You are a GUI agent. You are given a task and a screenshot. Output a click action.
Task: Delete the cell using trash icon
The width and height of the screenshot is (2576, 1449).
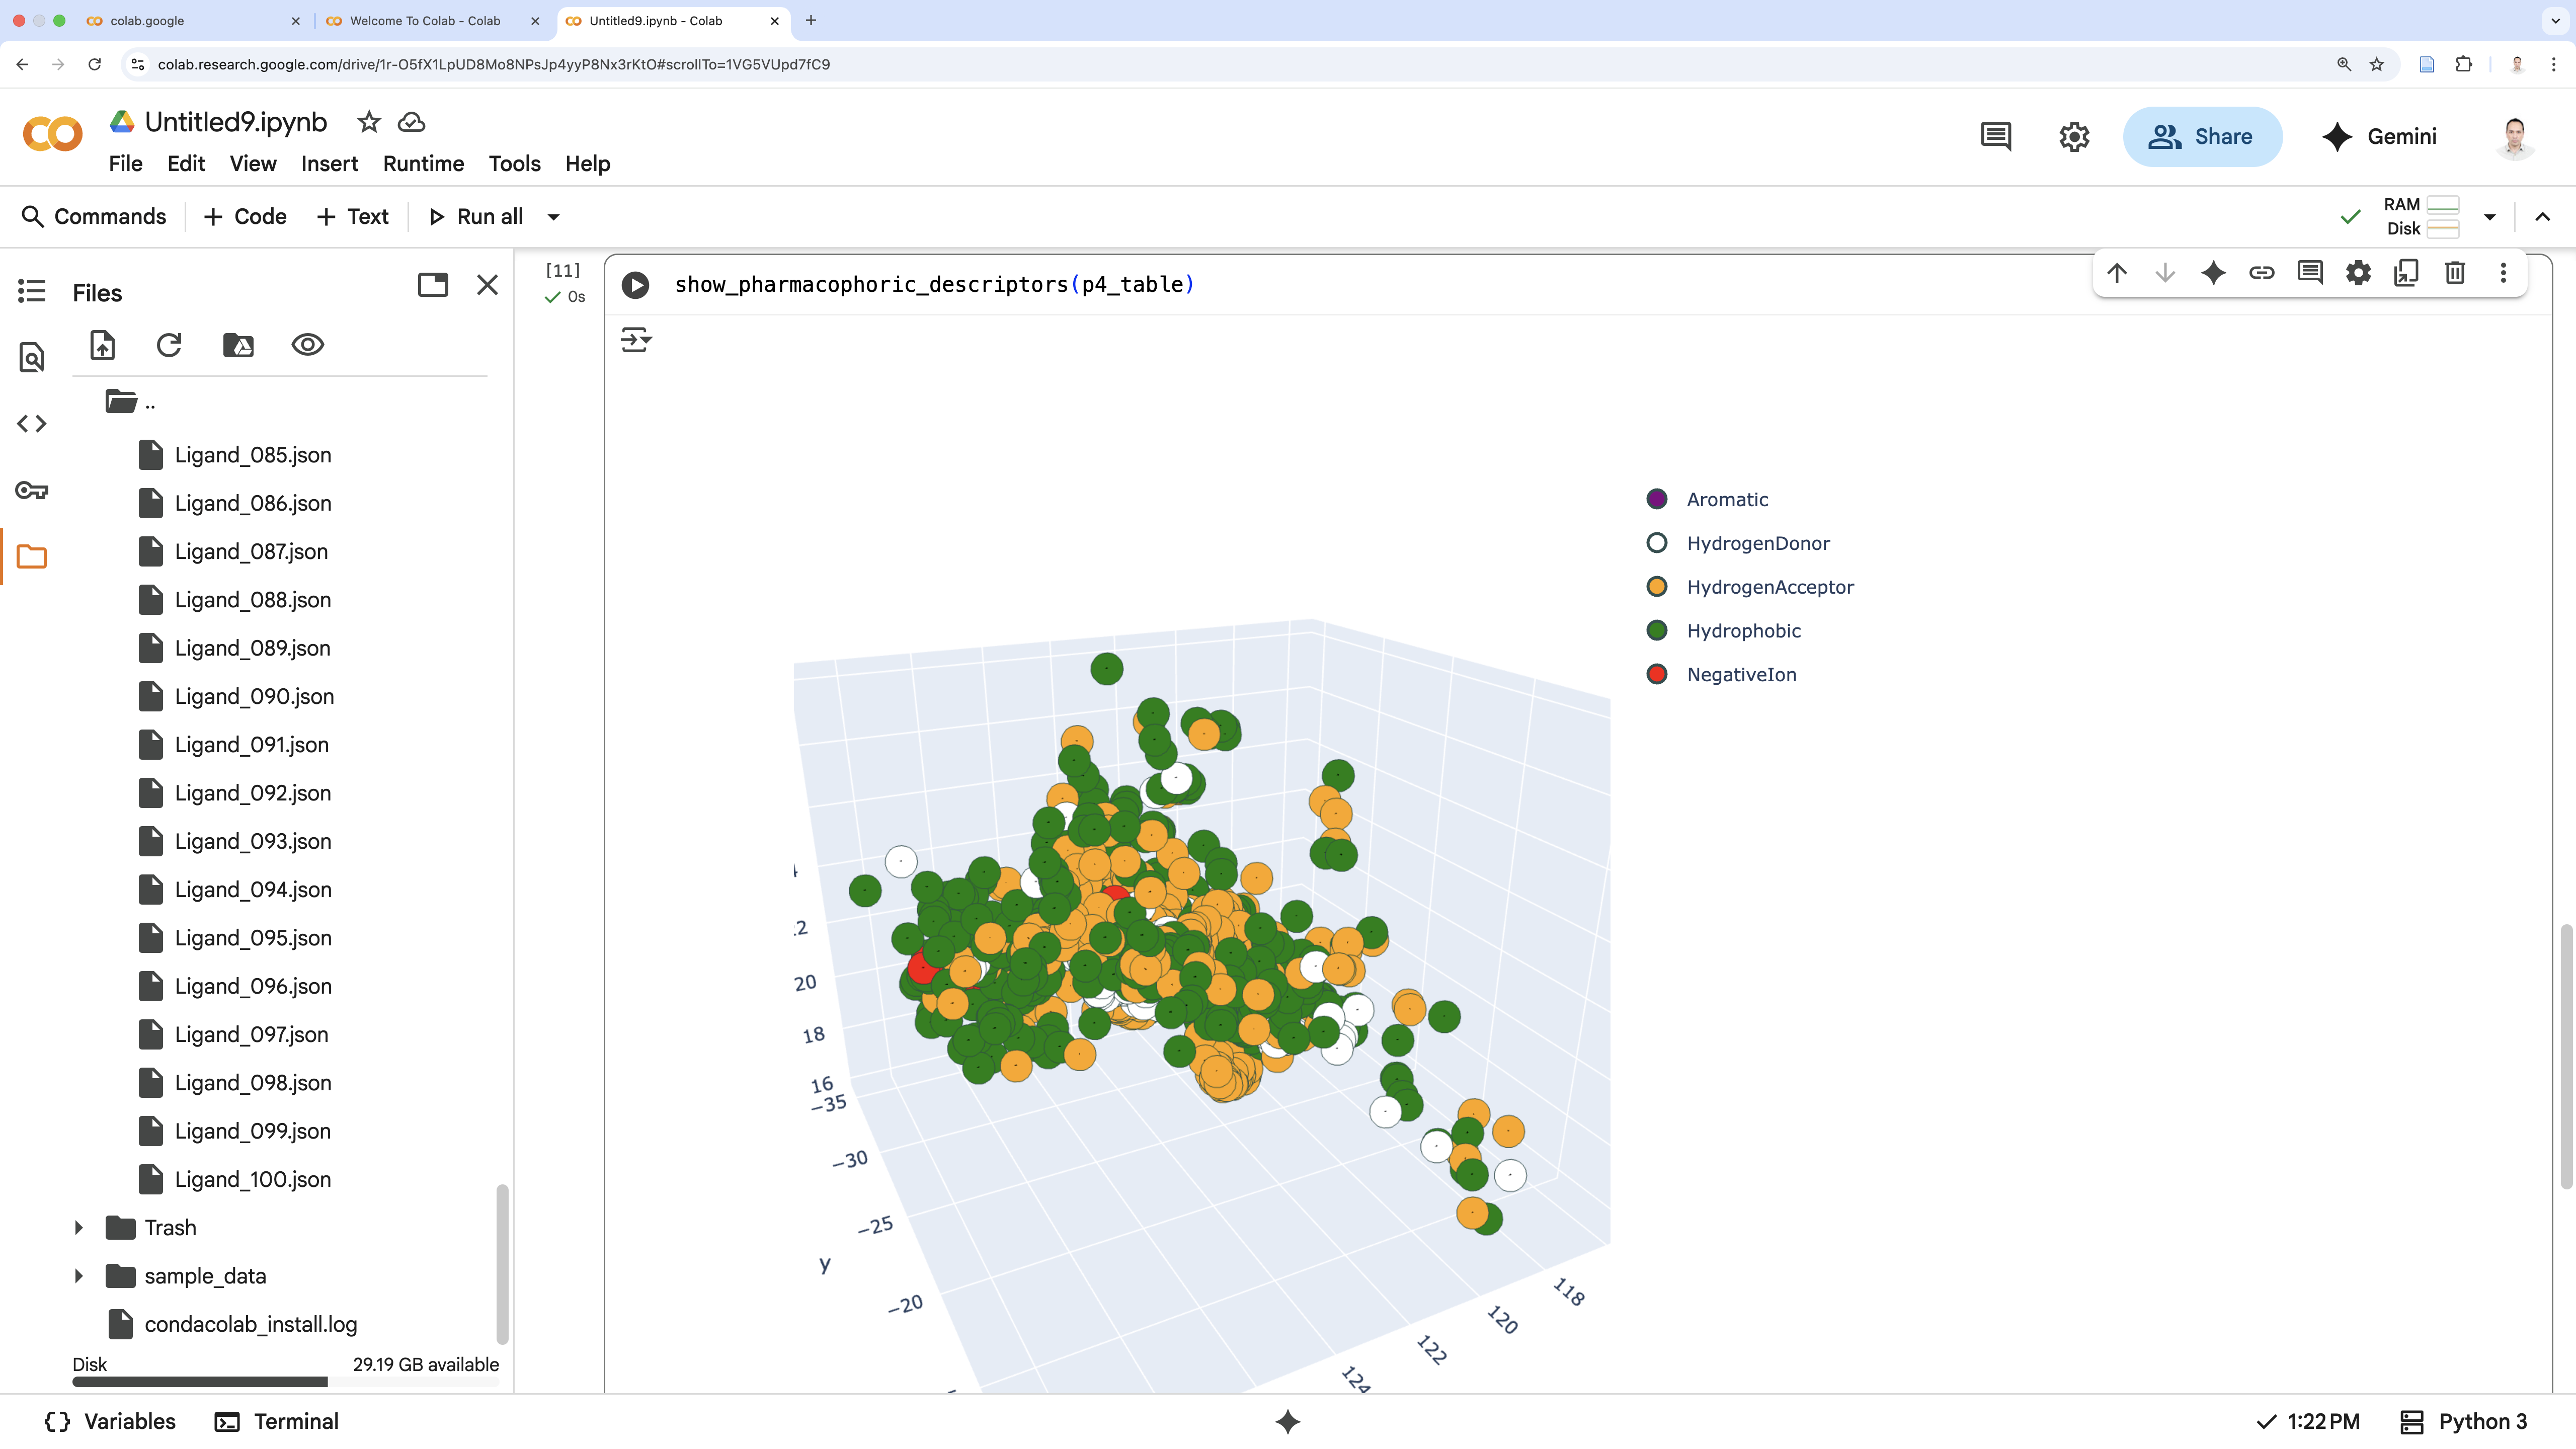point(2454,272)
